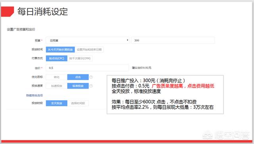Select 加速投放 delivery speed

click(56, 86)
